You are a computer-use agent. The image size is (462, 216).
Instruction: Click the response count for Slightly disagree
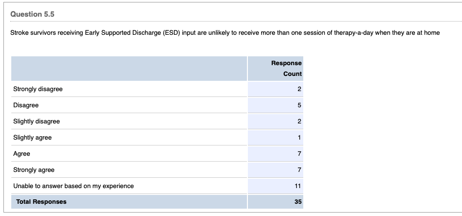(299, 121)
